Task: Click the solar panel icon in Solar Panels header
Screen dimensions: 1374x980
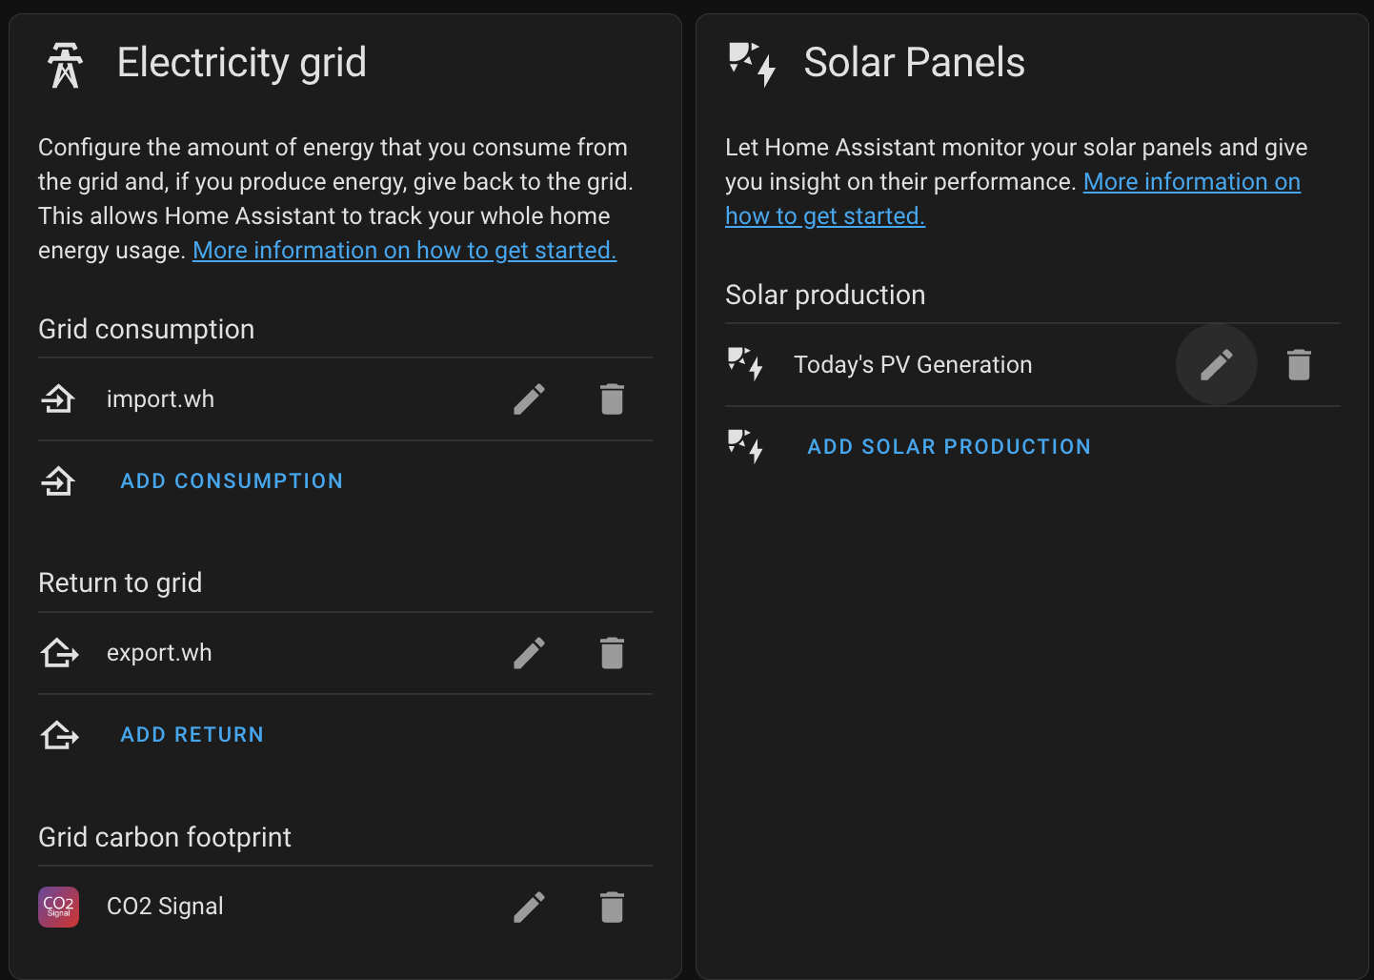Action: click(752, 65)
